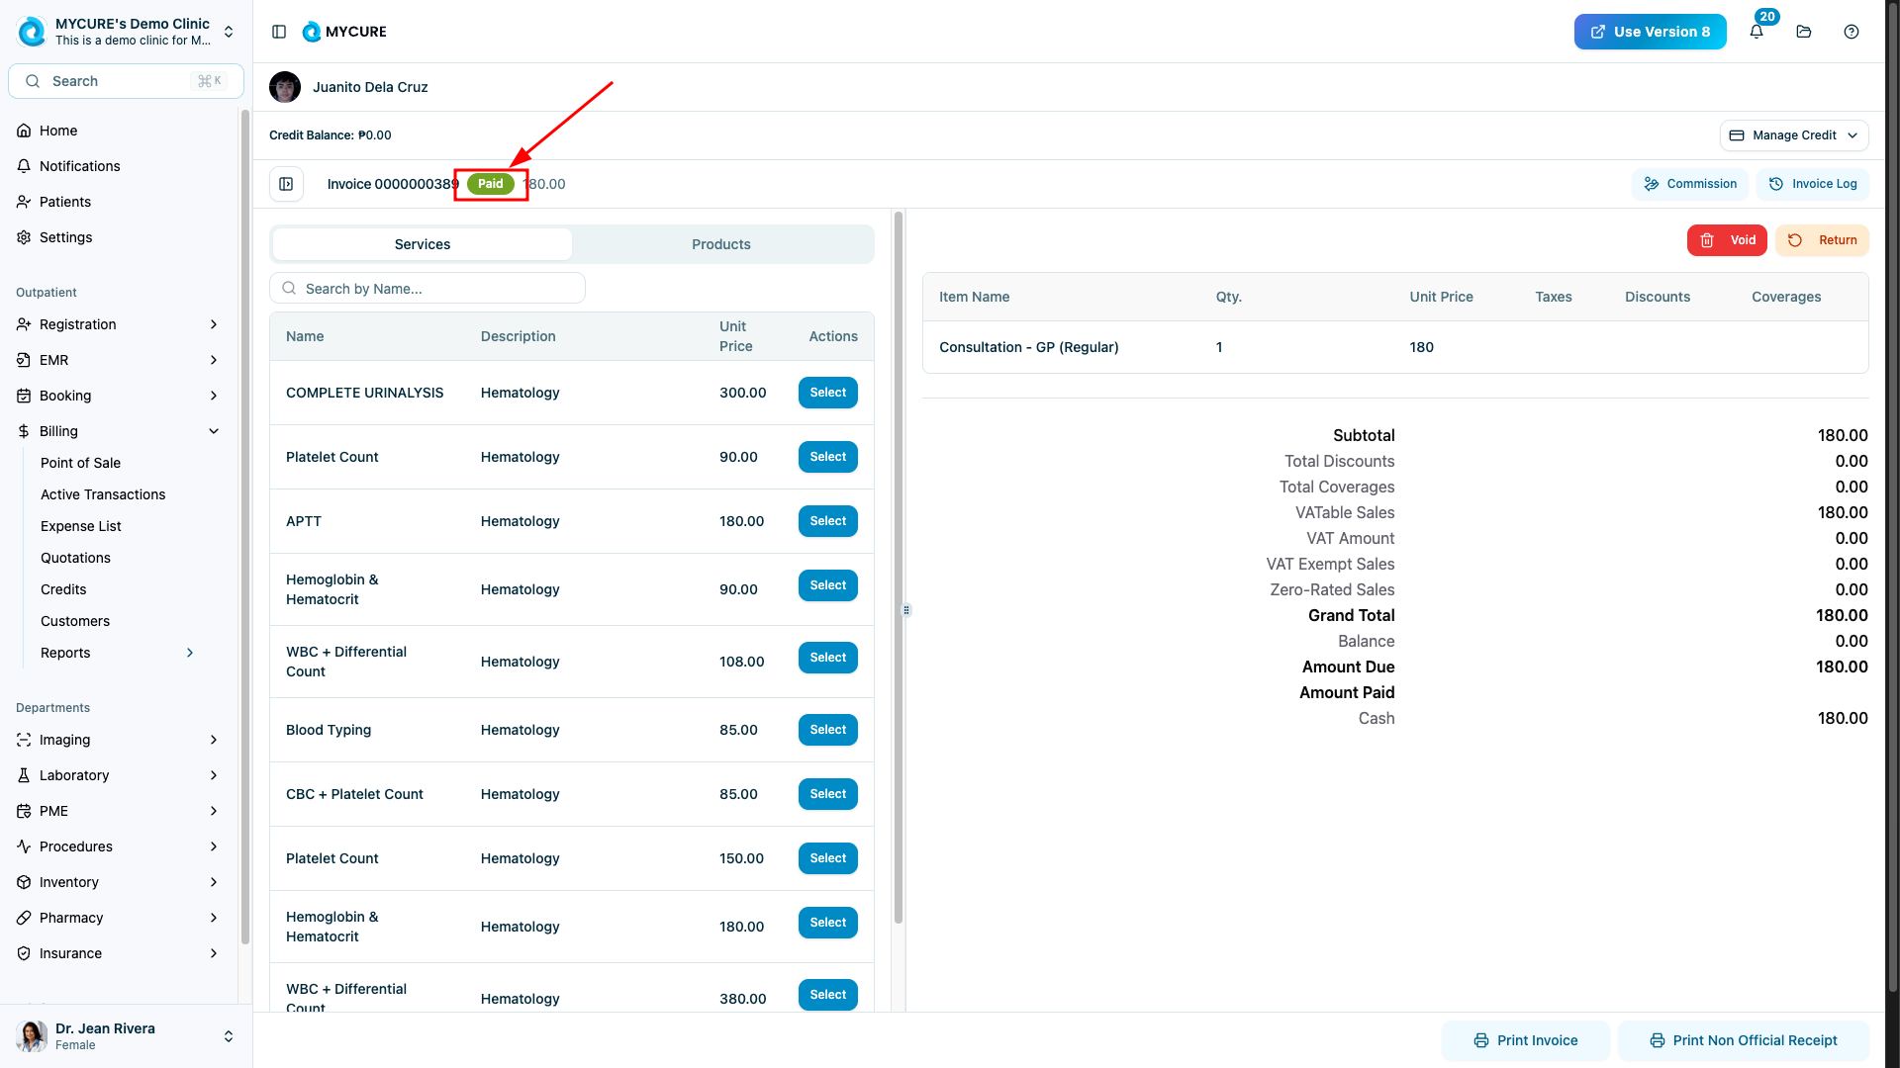Open Point of Sale menu item
This screenshot has height=1068, width=1900.
[x=80, y=463]
